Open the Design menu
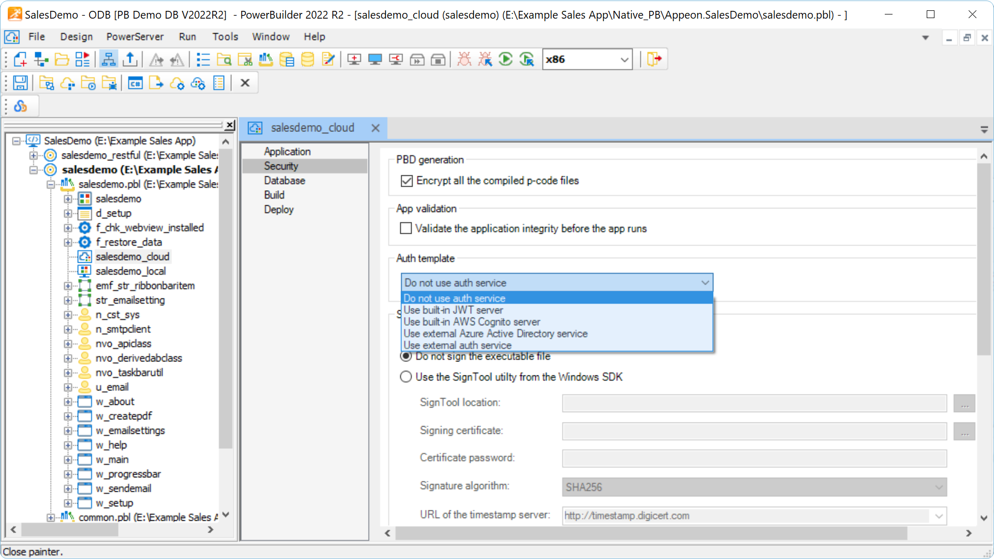Image resolution: width=994 pixels, height=559 pixels. [77, 37]
